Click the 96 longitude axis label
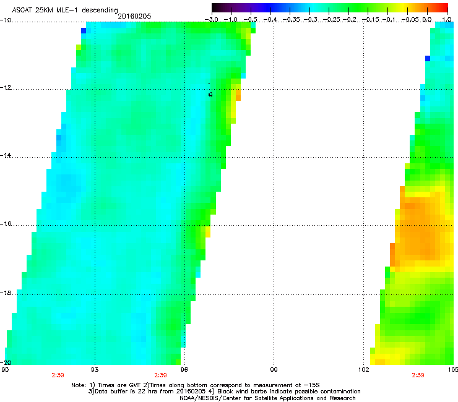 (184, 370)
